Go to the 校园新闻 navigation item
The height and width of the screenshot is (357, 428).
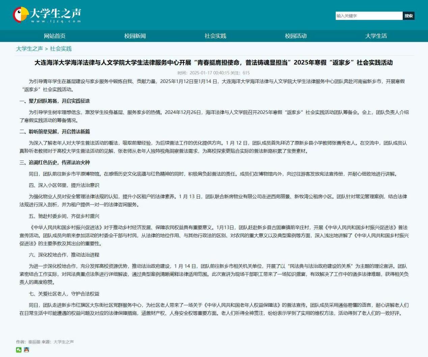click(x=135, y=36)
